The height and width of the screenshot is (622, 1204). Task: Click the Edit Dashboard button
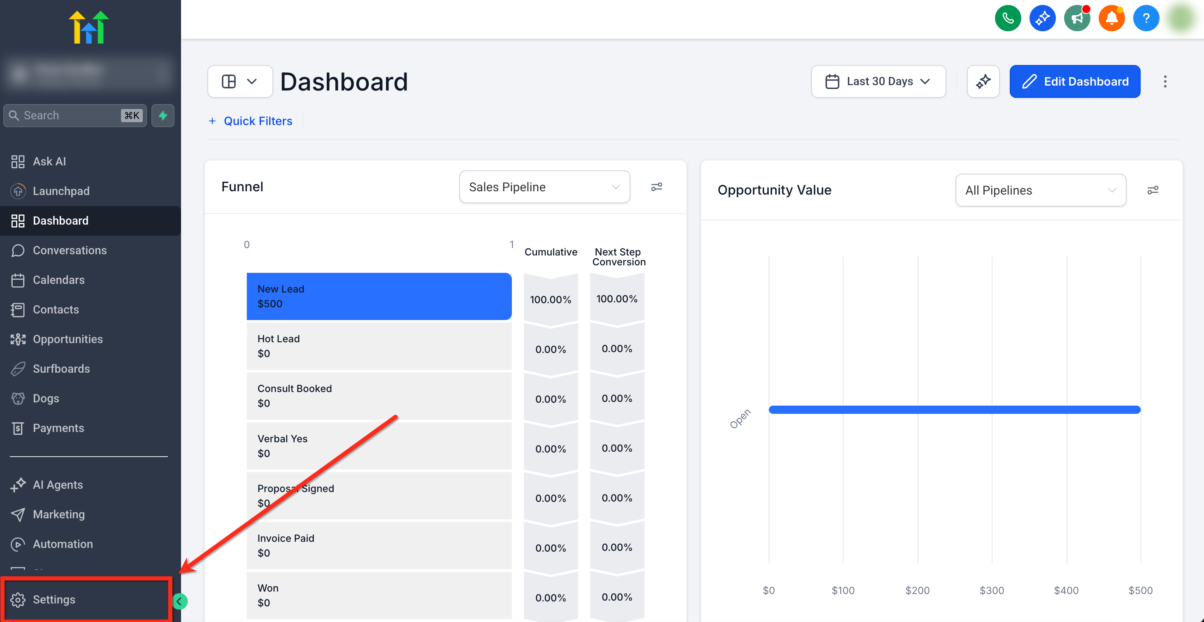[1074, 82]
